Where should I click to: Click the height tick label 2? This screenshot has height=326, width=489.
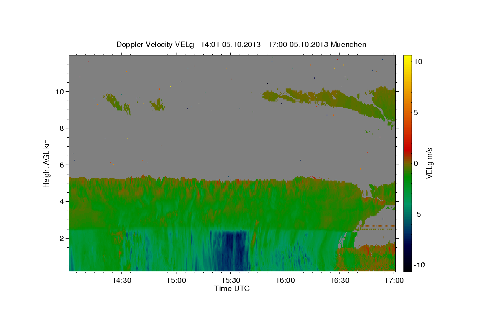point(63,238)
